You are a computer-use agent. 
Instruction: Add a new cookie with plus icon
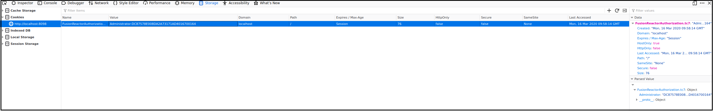coord(609,11)
